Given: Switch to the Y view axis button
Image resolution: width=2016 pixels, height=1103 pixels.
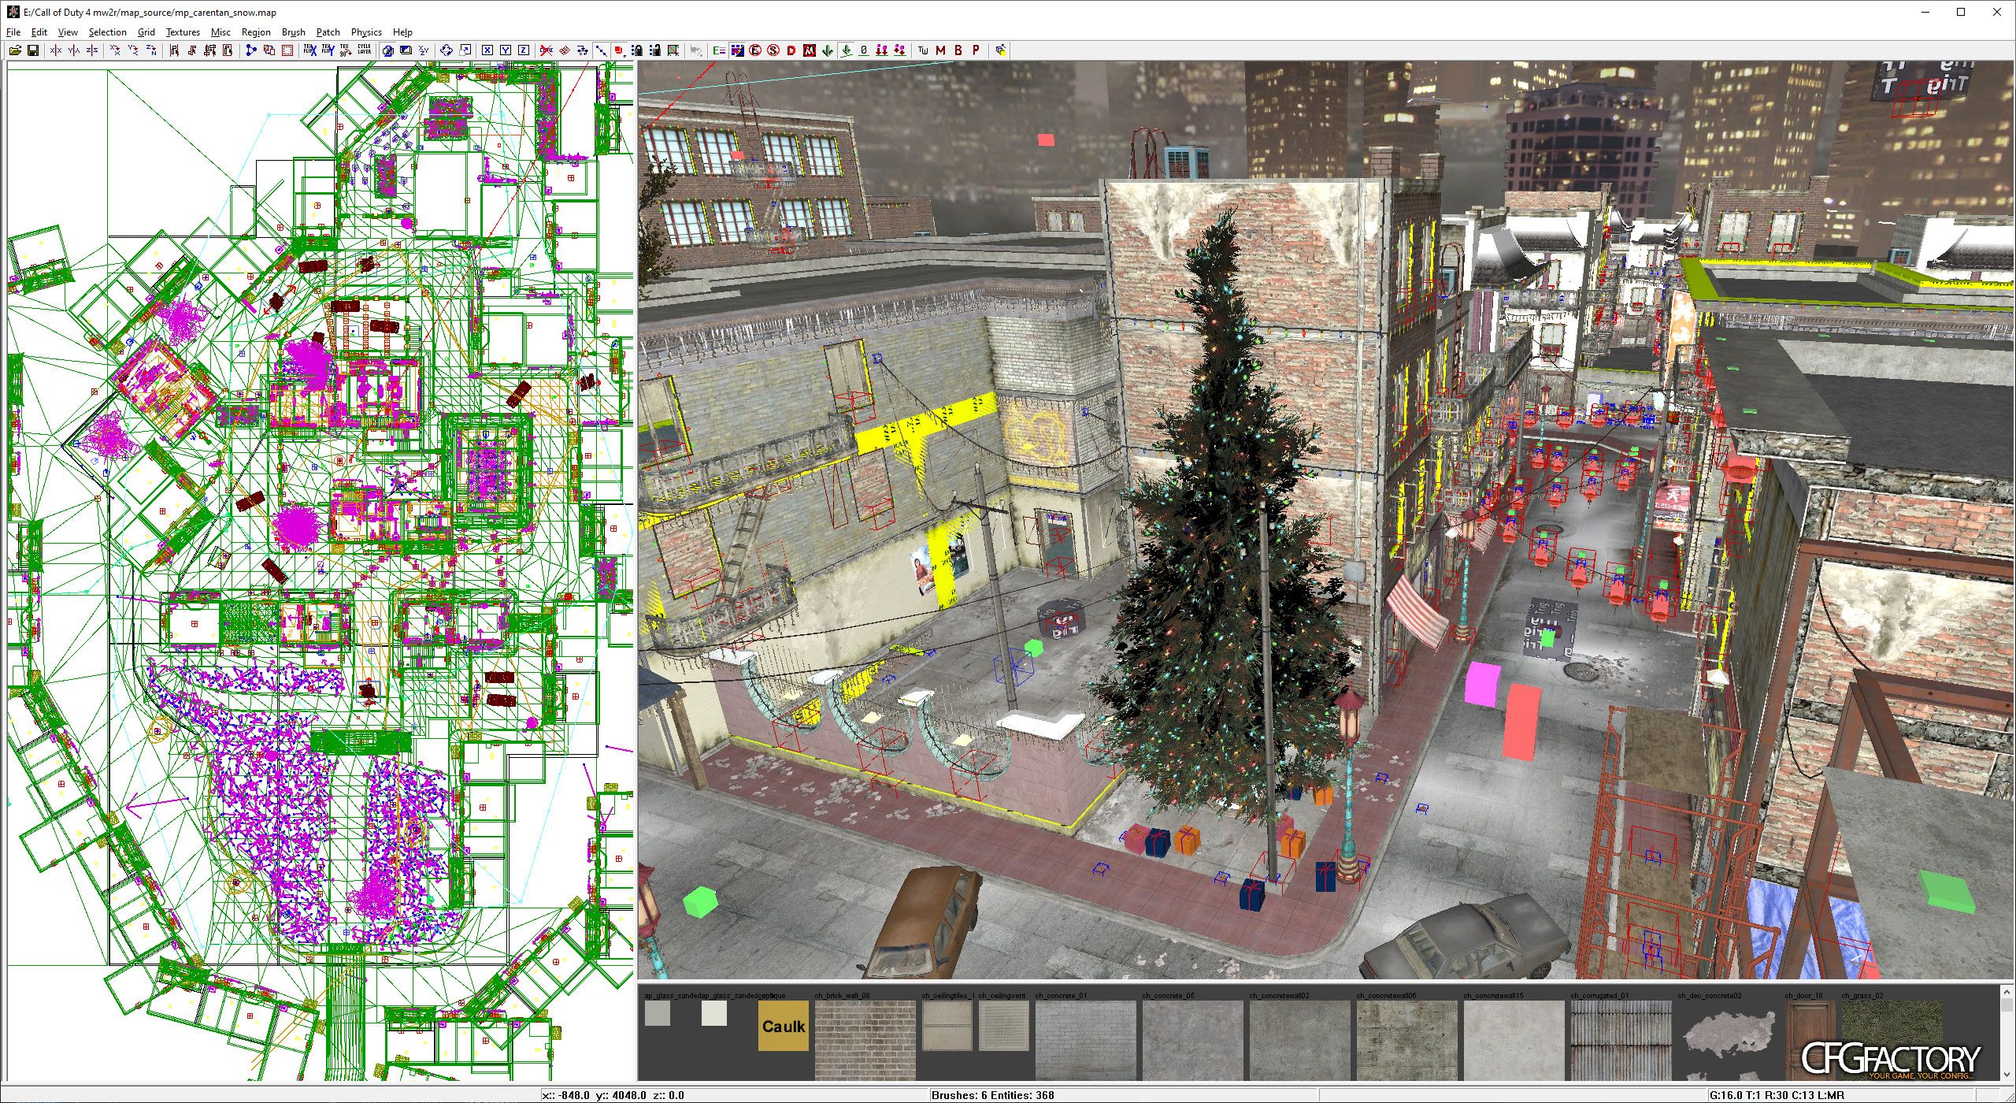Looking at the screenshot, I should [x=506, y=50].
